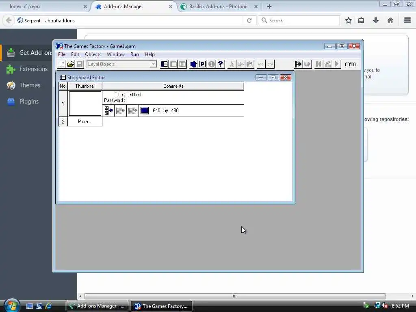The image size is (416, 312).
Task: Close the Add-ons Manager browser tab
Action: pos(171,6)
